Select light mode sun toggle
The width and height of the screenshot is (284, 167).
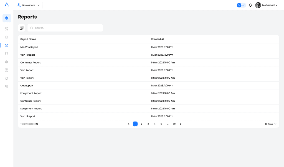point(239,5)
